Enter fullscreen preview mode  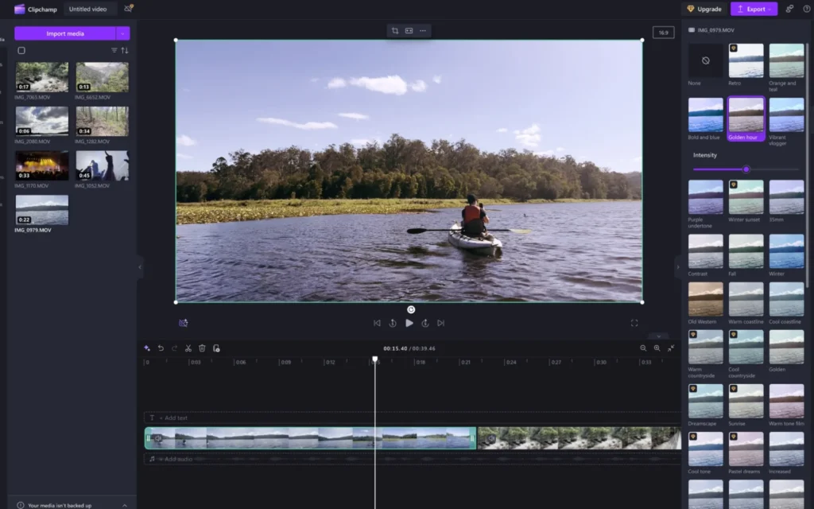634,323
